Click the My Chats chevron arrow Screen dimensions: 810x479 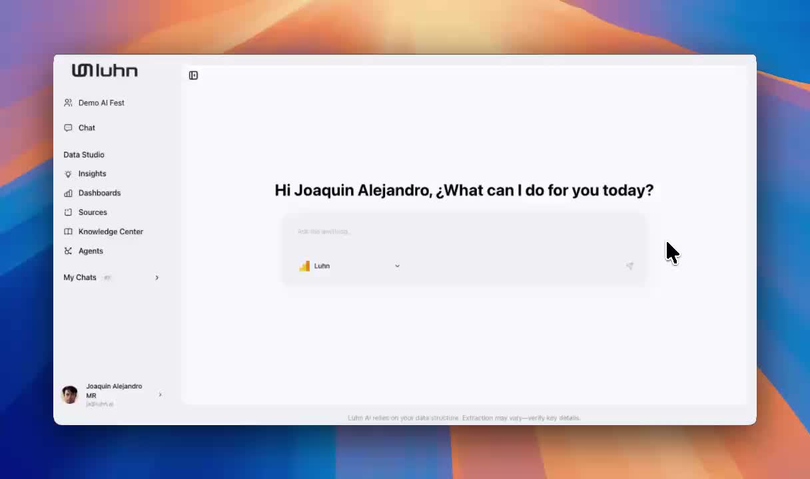tap(157, 277)
